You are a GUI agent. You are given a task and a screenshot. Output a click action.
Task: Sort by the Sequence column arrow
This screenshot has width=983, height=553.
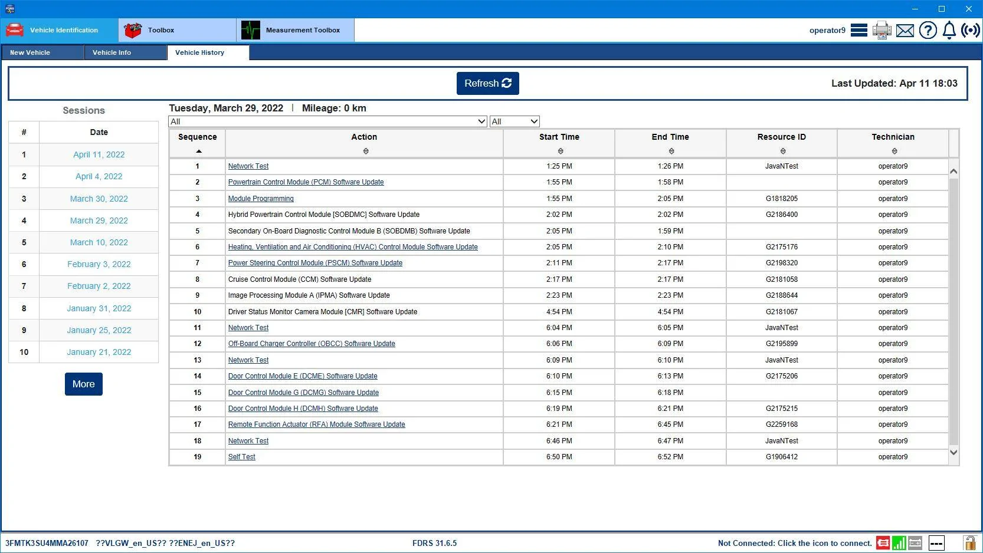(x=198, y=151)
